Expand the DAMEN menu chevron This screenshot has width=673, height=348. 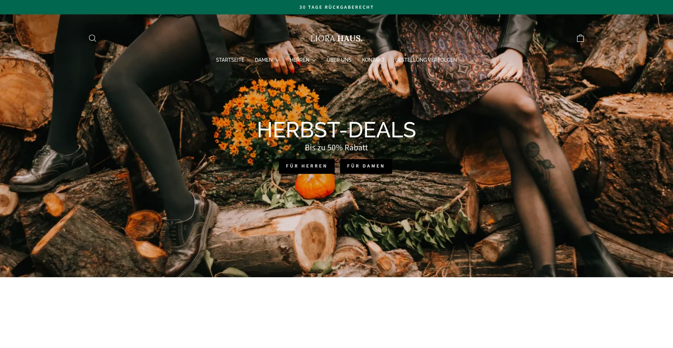[x=277, y=60]
